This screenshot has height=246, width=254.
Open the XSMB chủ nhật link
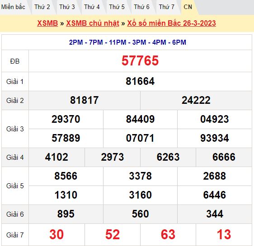[x=93, y=23]
